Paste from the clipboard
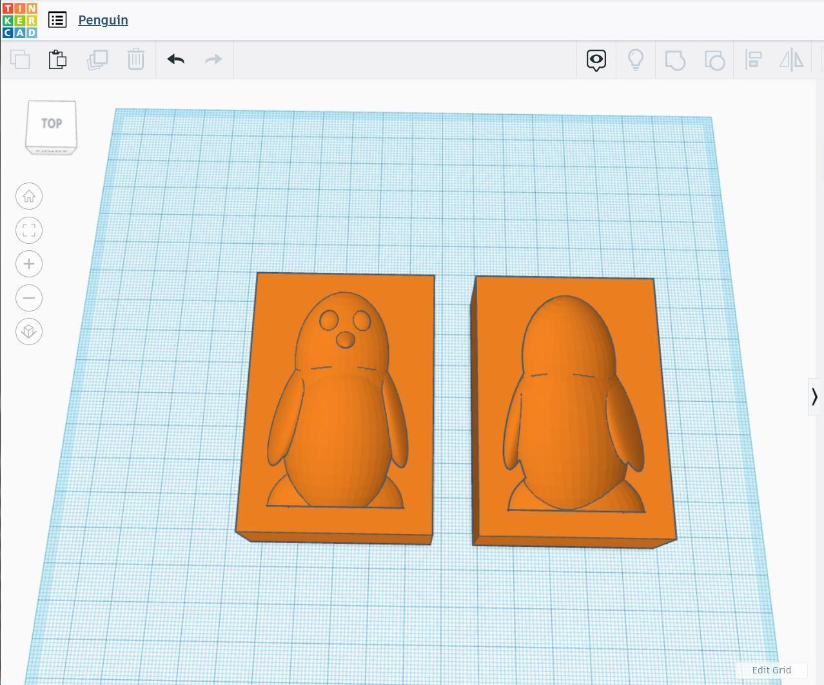824x685 pixels. point(57,59)
